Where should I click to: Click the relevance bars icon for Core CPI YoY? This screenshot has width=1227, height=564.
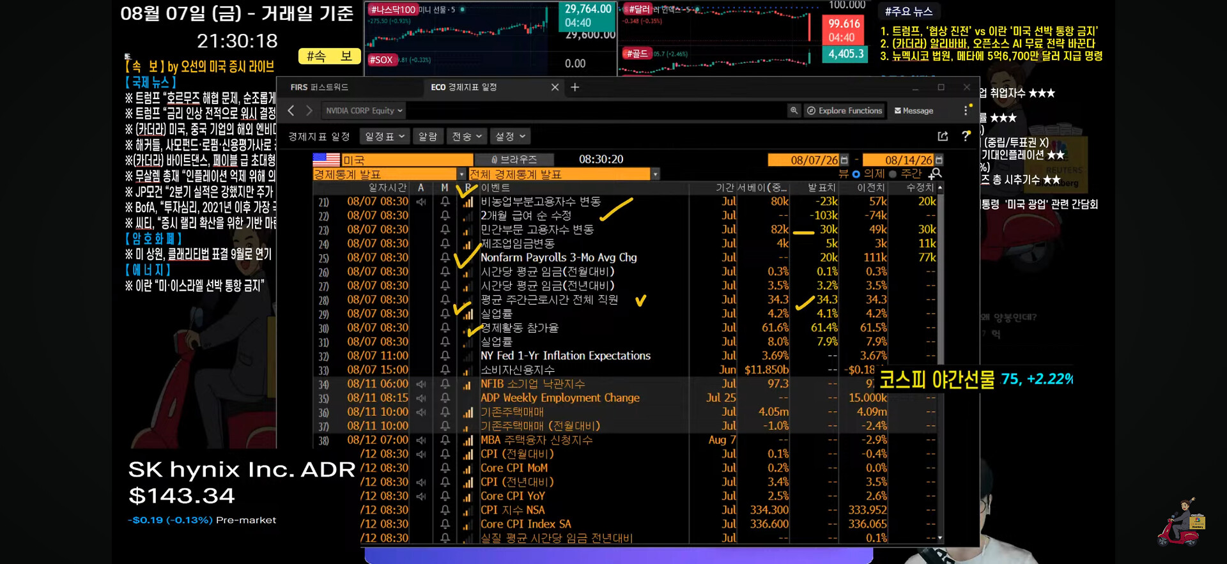[468, 496]
